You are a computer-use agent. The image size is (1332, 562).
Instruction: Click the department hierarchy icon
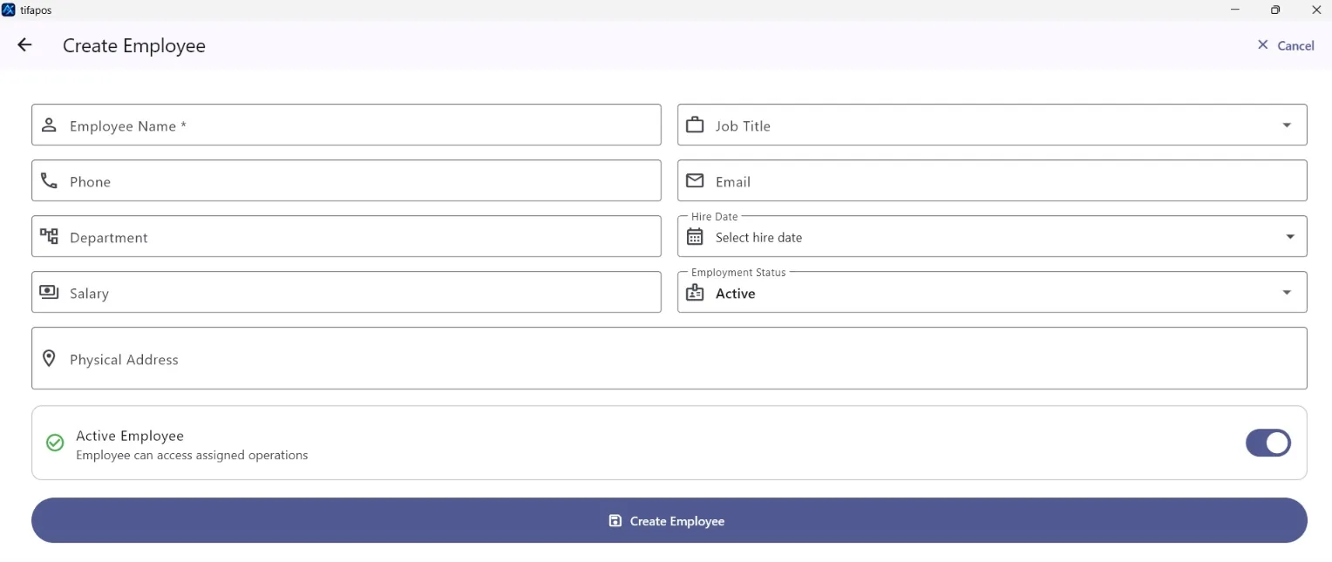point(49,236)
